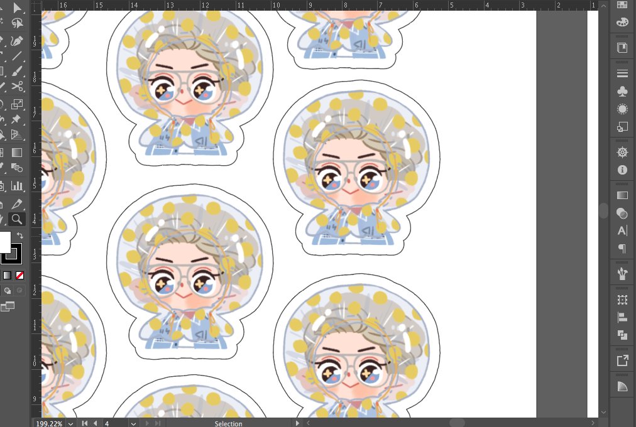
Task: Open the Brushes panel
Action: coord(622,274)
